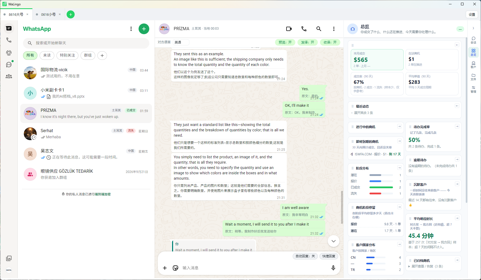Jump to latest message with down arrow
This screenshot has width=481, height=280.
[334, 241]
